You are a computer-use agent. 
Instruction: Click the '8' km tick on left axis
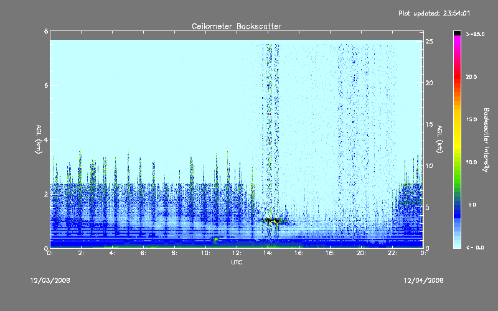(x=46, y=31)
